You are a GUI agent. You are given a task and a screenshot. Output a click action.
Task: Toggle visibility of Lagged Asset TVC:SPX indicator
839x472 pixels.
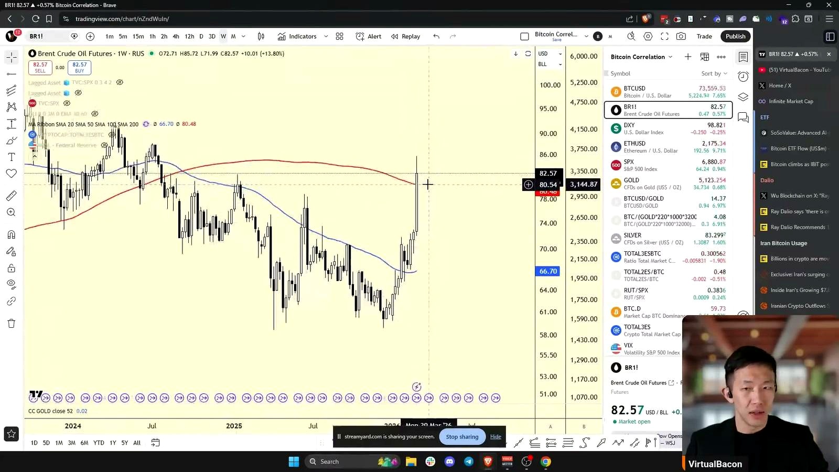click(120, 82)
